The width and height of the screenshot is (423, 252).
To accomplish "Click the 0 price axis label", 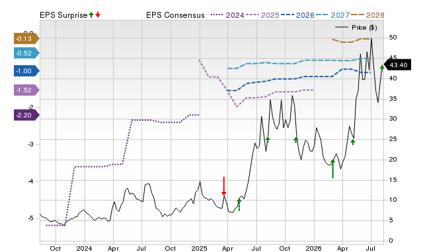I will 391,241.
